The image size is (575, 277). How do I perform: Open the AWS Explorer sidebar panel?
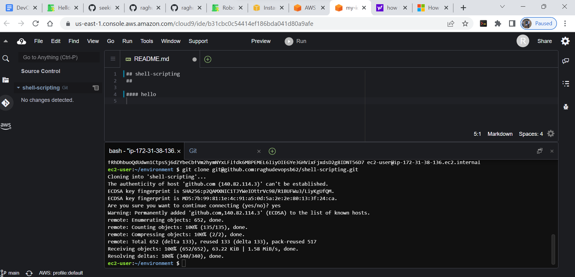click(x=6, y=126)
